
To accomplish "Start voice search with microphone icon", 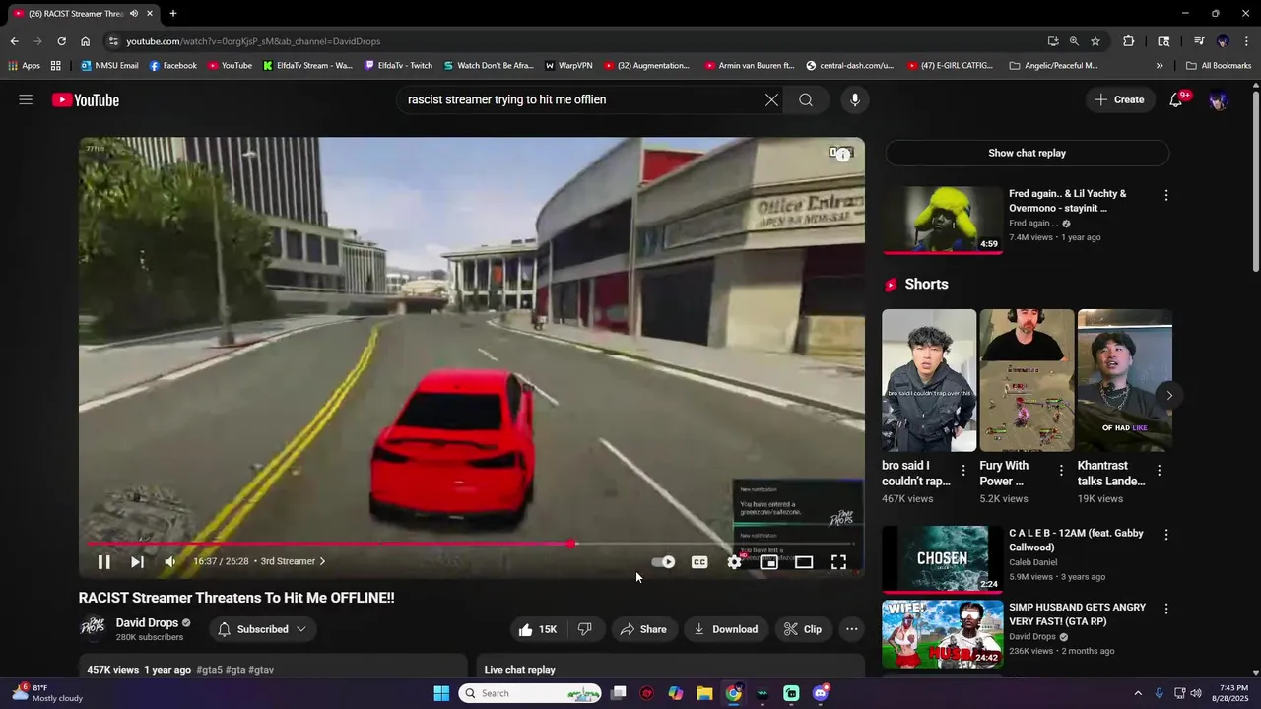I will click(855, 99).
